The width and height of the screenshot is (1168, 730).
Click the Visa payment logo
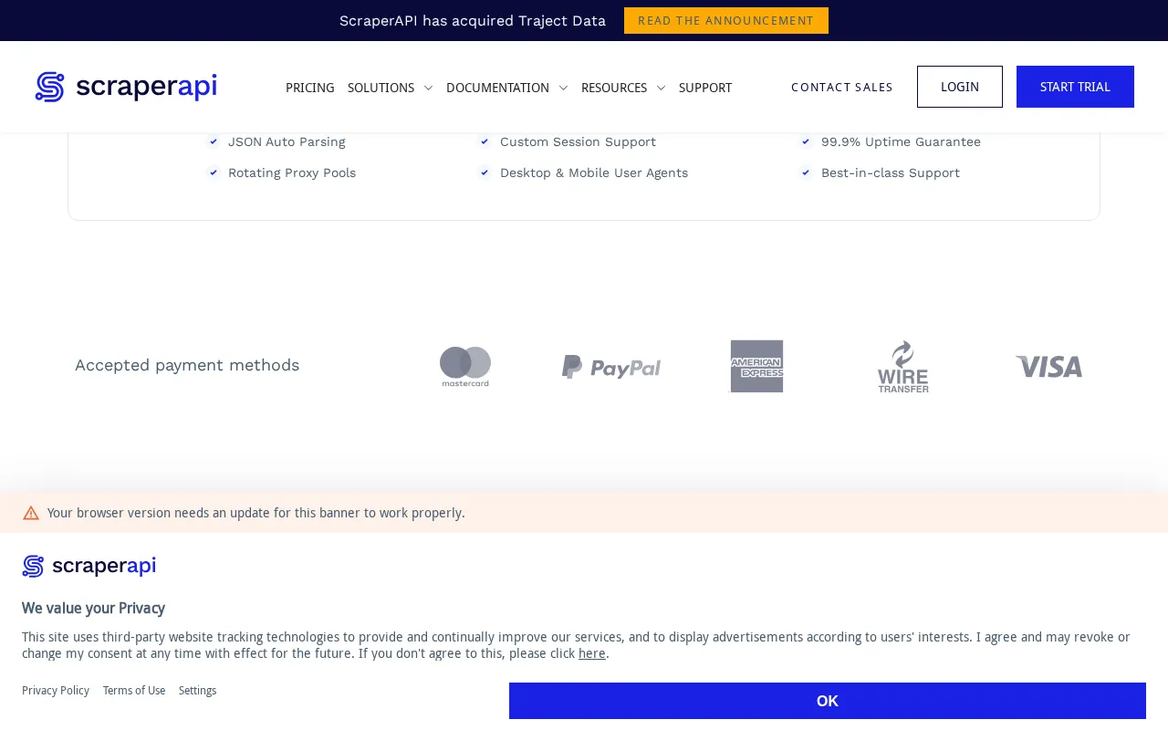[x=1049, y=367]
